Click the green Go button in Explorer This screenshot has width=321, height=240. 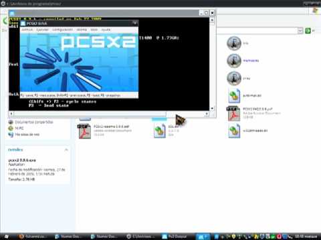[x=308, y=31]
